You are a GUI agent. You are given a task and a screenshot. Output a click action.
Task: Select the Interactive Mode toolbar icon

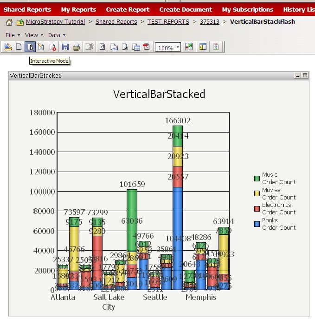pyautogui.click(x=30, y=47)
